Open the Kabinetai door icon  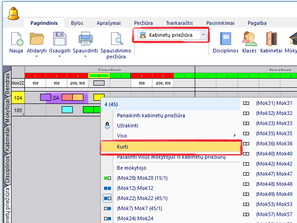[x=271, y=40]
